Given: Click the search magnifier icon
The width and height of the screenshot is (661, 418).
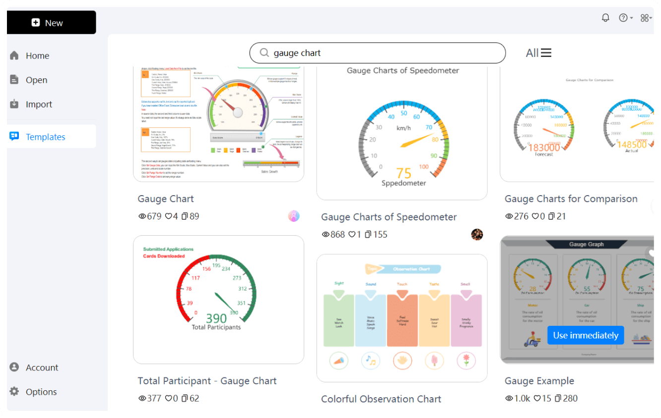Looking at the screenshot, I should pyautogui.click(x=264, y=53).
